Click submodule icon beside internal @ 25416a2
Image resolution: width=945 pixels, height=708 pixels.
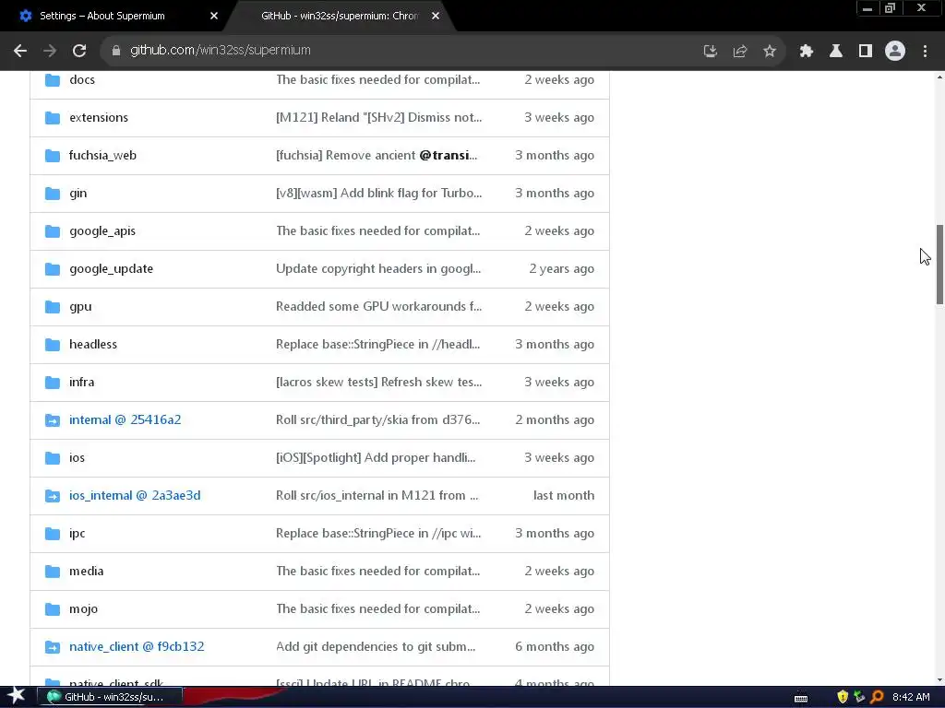53,420
